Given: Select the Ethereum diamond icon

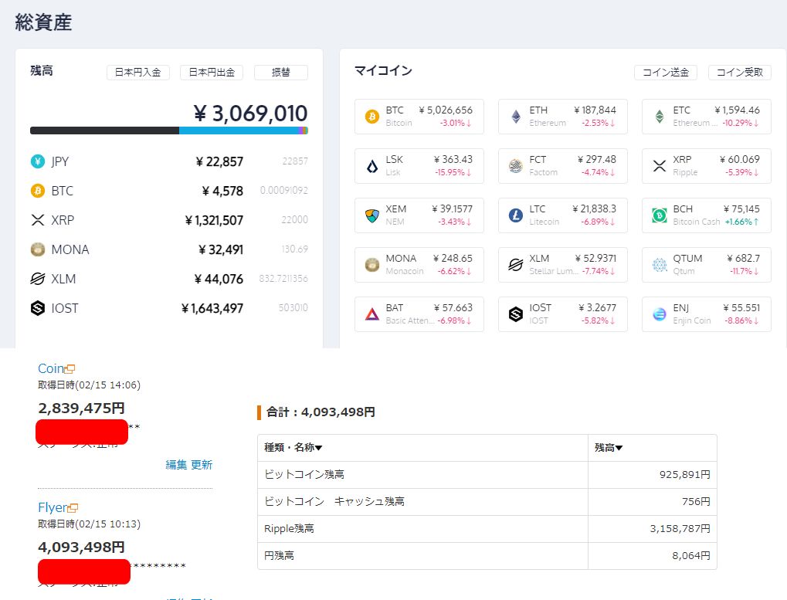Looking at the screenshot, I should [515, 117].
